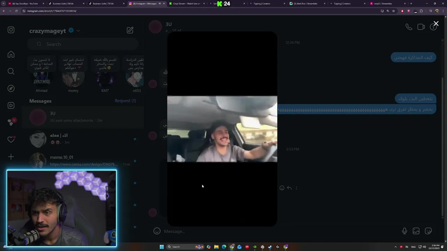Open the meme.10_01 conversation
The image size is (447, 251).
pos(83,161)
